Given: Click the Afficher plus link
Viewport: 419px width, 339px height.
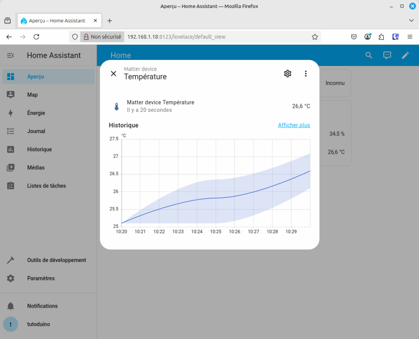Looking at the screenshot, I should (x=294, y=125).
